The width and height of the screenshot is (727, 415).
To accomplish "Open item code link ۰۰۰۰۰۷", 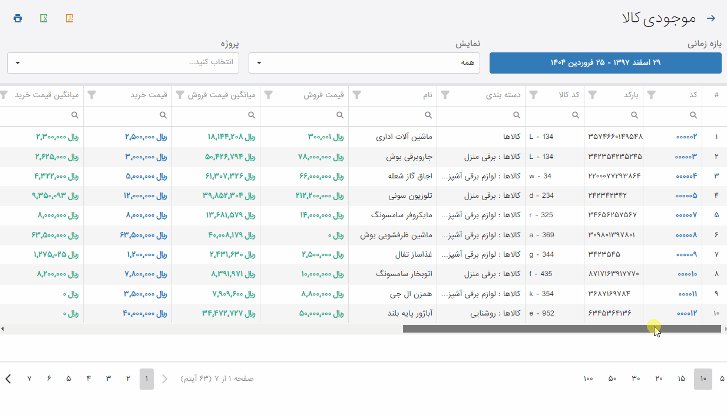I will click(686, 215).
